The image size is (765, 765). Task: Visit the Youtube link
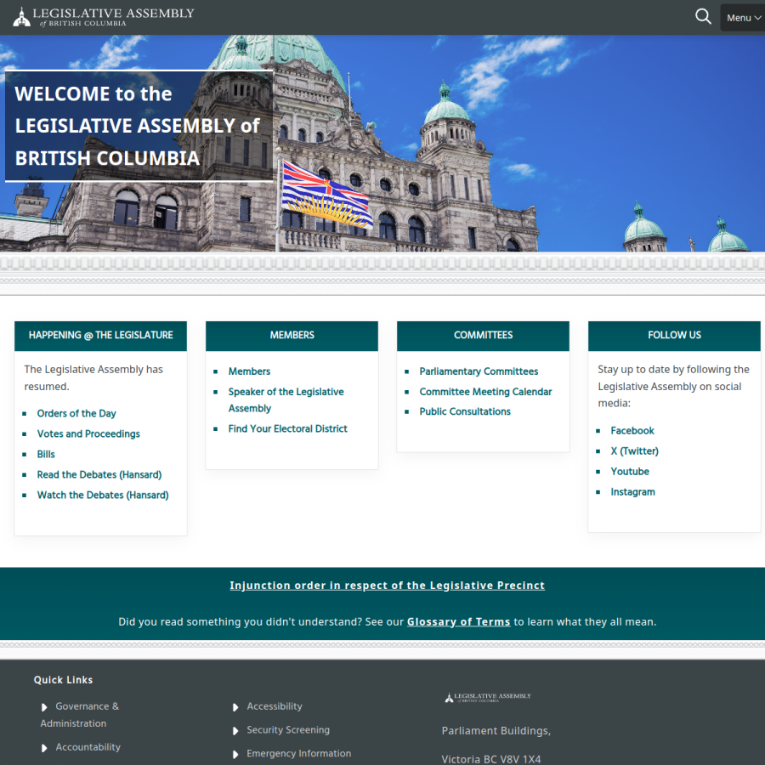[x=630, y=472]
